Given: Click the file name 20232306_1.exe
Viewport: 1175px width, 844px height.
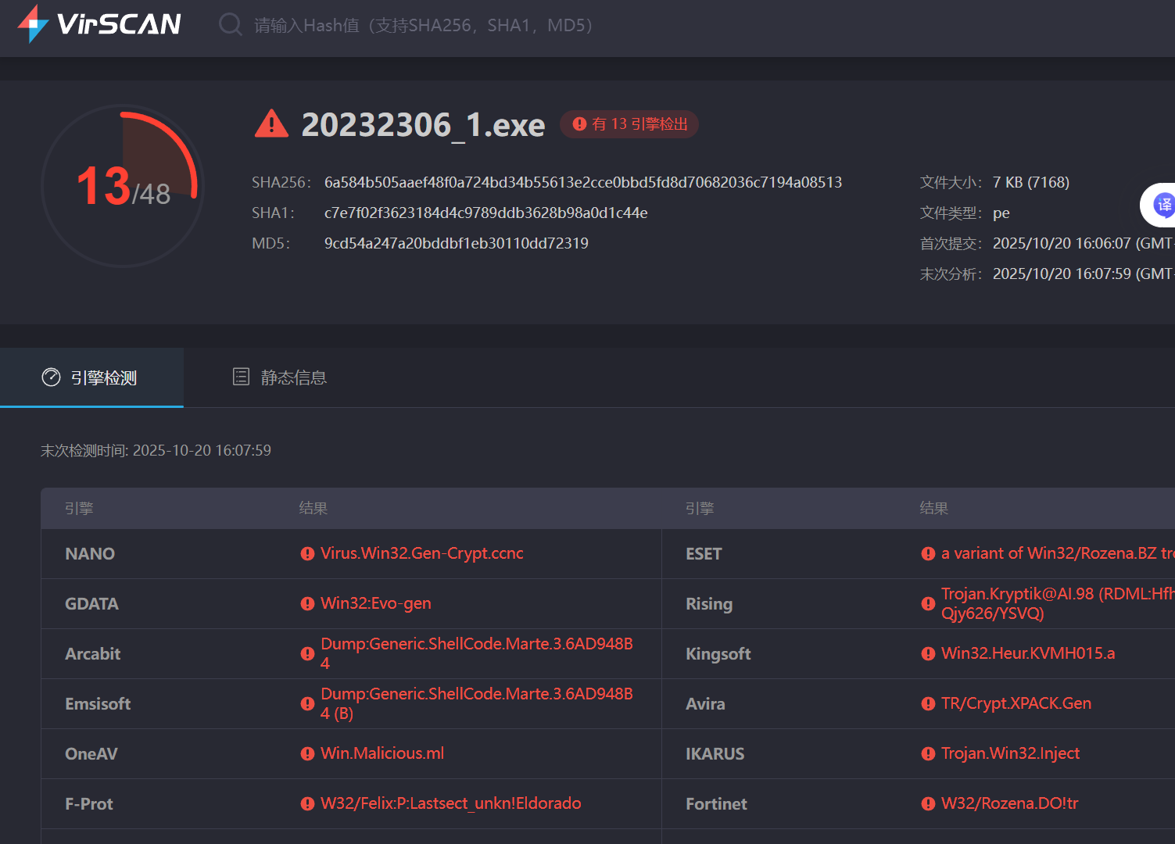Looking at the screenshot, I should point(423,124).
